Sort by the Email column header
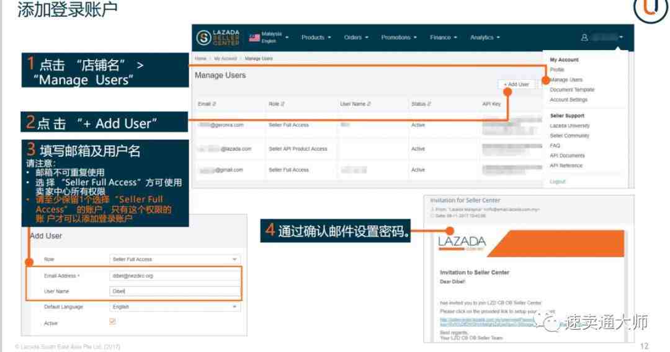 tap(207, 104)
